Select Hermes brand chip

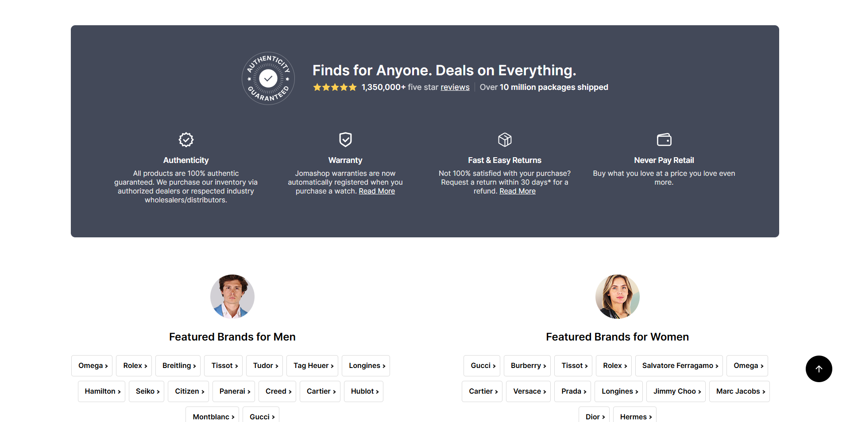(x=635, y=415)
